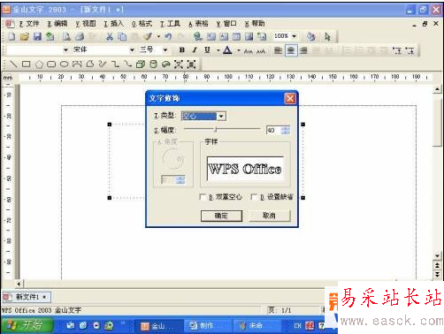Select the ellipse drawing tool
Image resolution: width=444 pixels, height=334 pixels.
(x=65, y=64)
